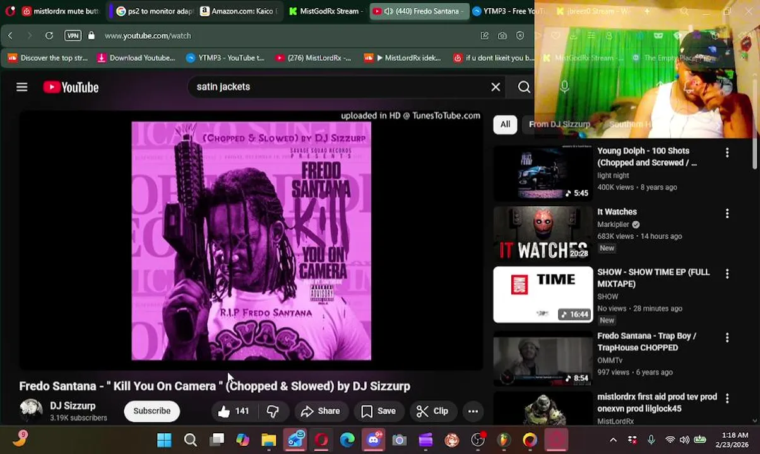This screenshot has height=454, width=760.
Task: Open options for mistlordrx first aid video
Action: point(727,399)
